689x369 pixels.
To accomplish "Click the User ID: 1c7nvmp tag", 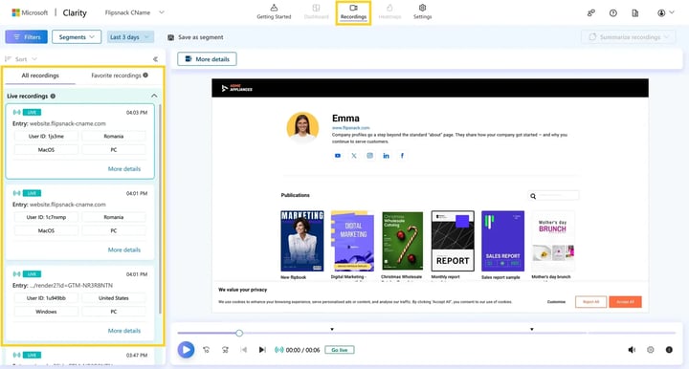I will (46, 217).
